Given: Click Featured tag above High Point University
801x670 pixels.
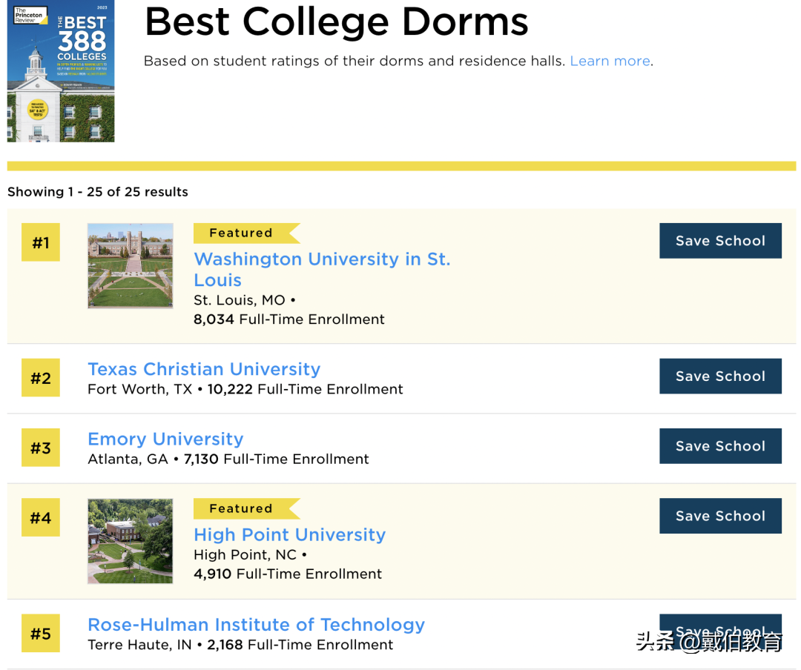Looking at the screenshot, I should point(241,508).
